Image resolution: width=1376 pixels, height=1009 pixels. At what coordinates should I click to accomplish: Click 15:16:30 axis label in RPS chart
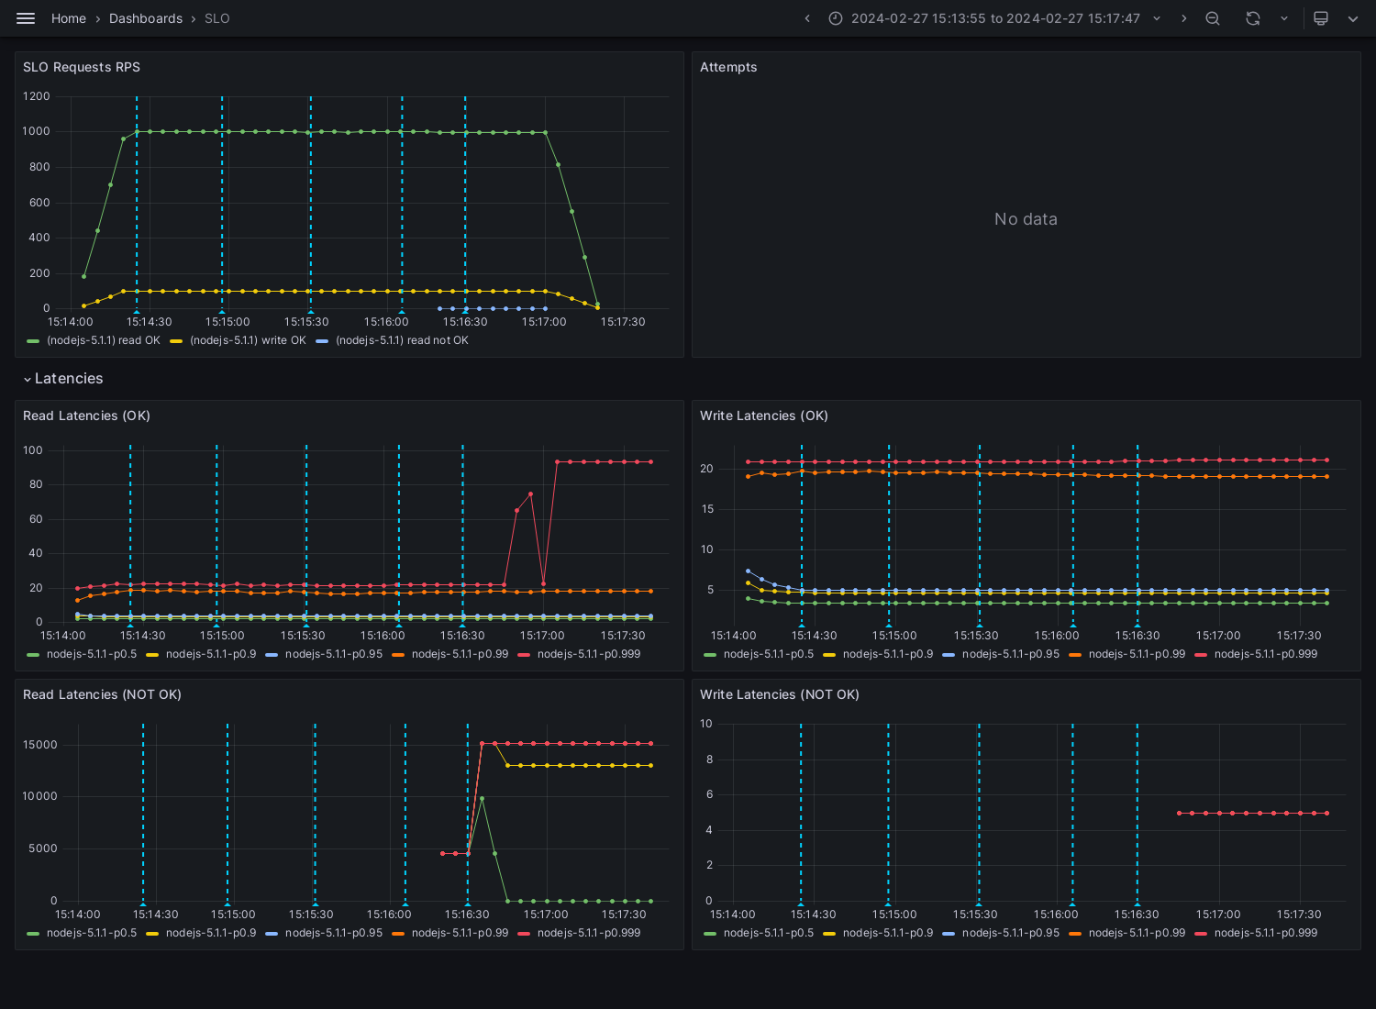tap(465, 322)
